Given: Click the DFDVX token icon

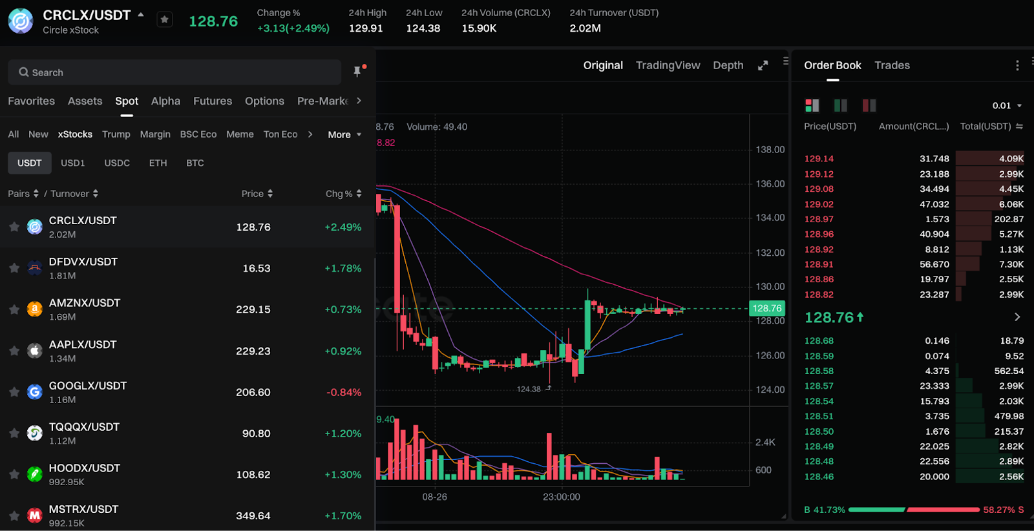Looking at the screenshot, I should [35, 268].
